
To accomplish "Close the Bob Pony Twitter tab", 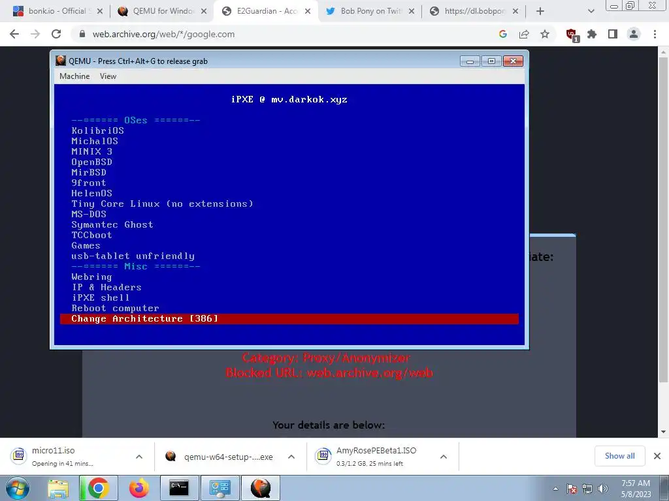I will pyautogui.click(x=412, y=11).
